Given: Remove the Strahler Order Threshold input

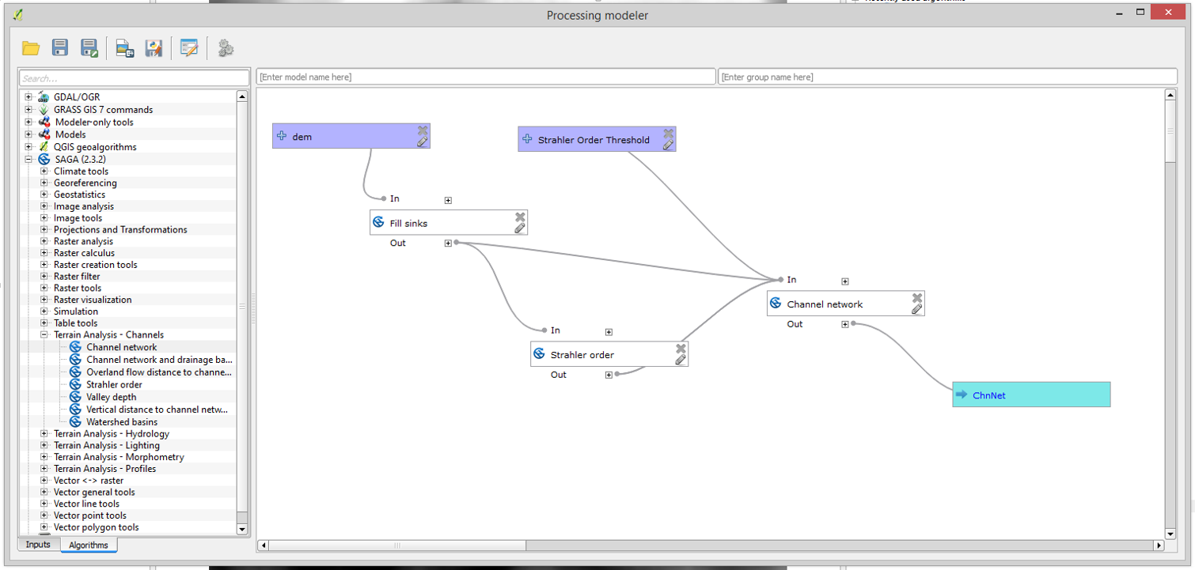Looking at the screenshot, I should (x=669, y=134).
